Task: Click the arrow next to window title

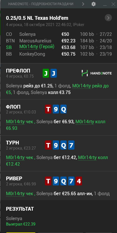Action: [x=83, y=4]
